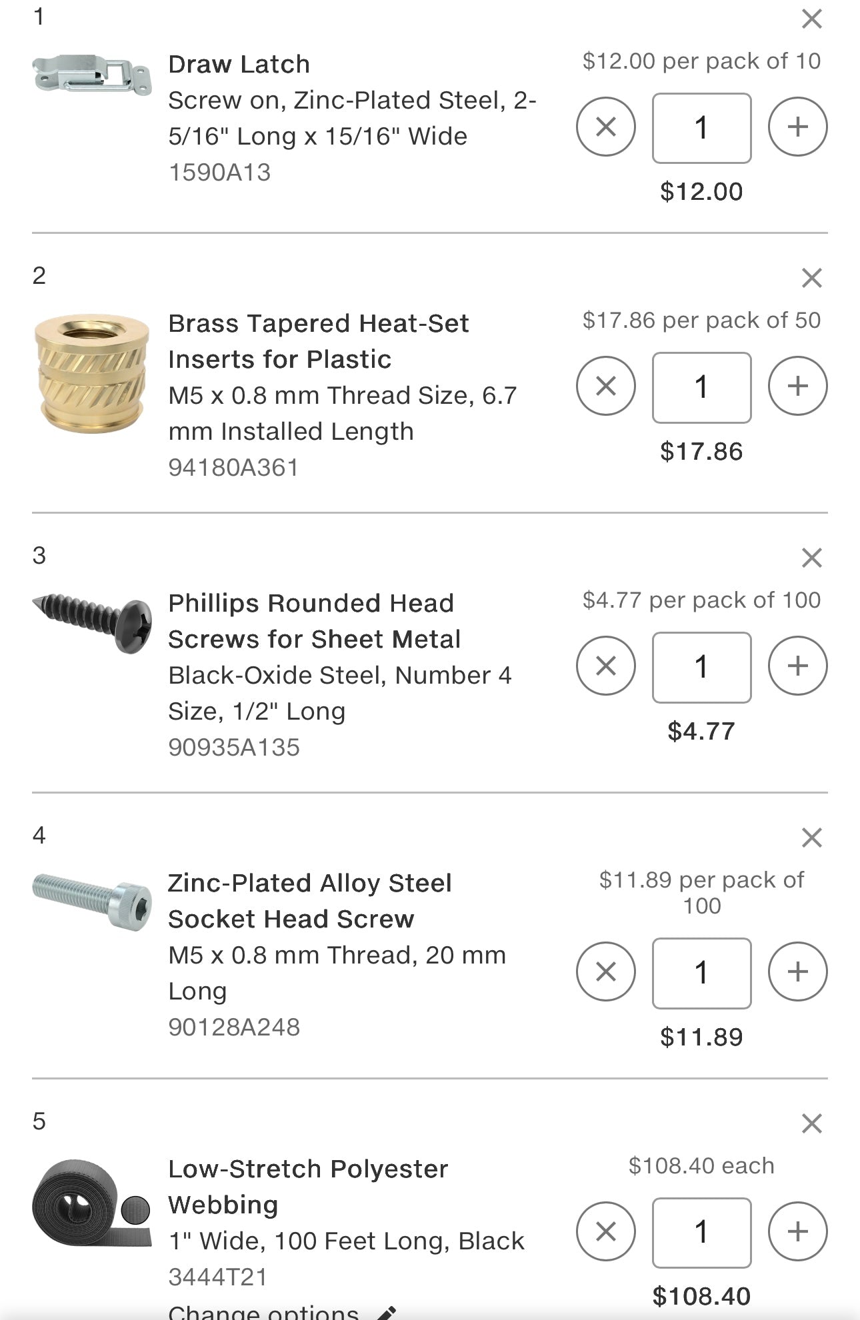The image size is (860, 1320).
Task: Clear Brass Inserts quantity using circled X
Action: (605, 386)
